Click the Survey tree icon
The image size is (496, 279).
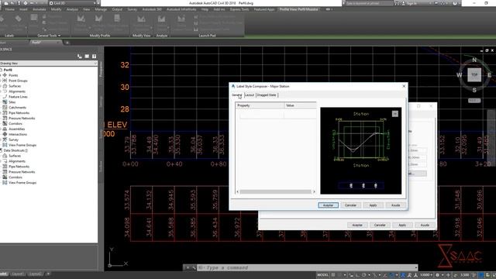tap(5, 139)
